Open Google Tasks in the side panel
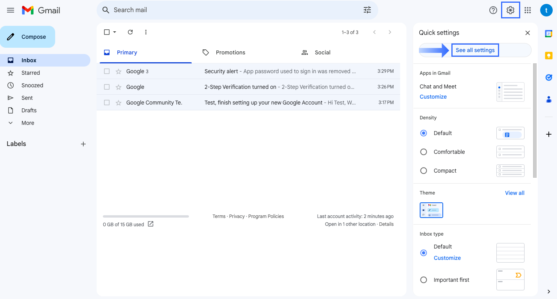Viewport: 557px width, 299px height. click(x=548, y=77)
